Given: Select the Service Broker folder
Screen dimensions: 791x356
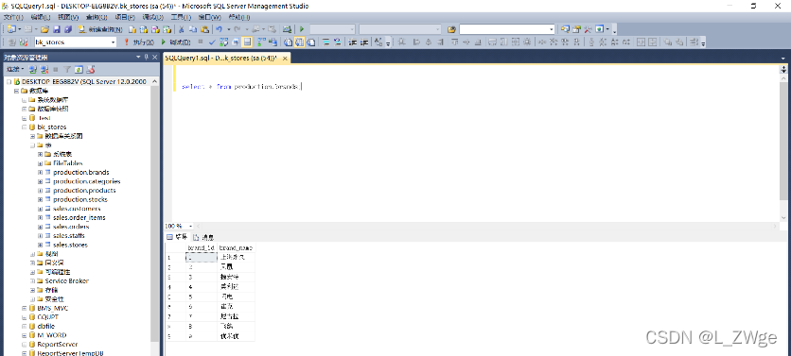Looking at the screenshot, I should point(66,281).
